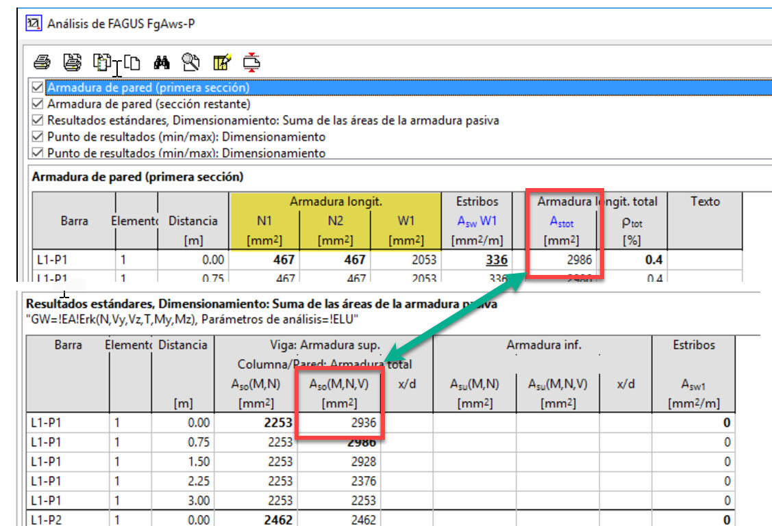Click the printer icon in the toolbar
Screen dimensions: 772x526
42,63
